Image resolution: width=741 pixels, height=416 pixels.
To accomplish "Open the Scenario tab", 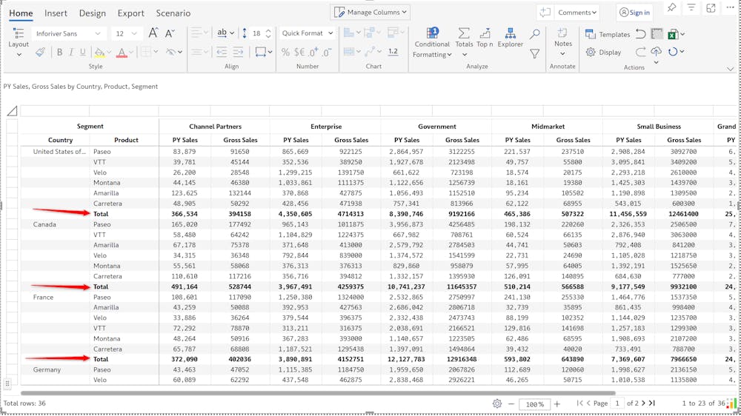I will click(173, 13).
